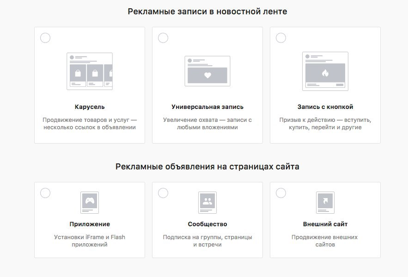Click the Запись с кнопкой title
The height and width of the screenshot is (277, 408).
pyautogui.click(x=325, y=107)
